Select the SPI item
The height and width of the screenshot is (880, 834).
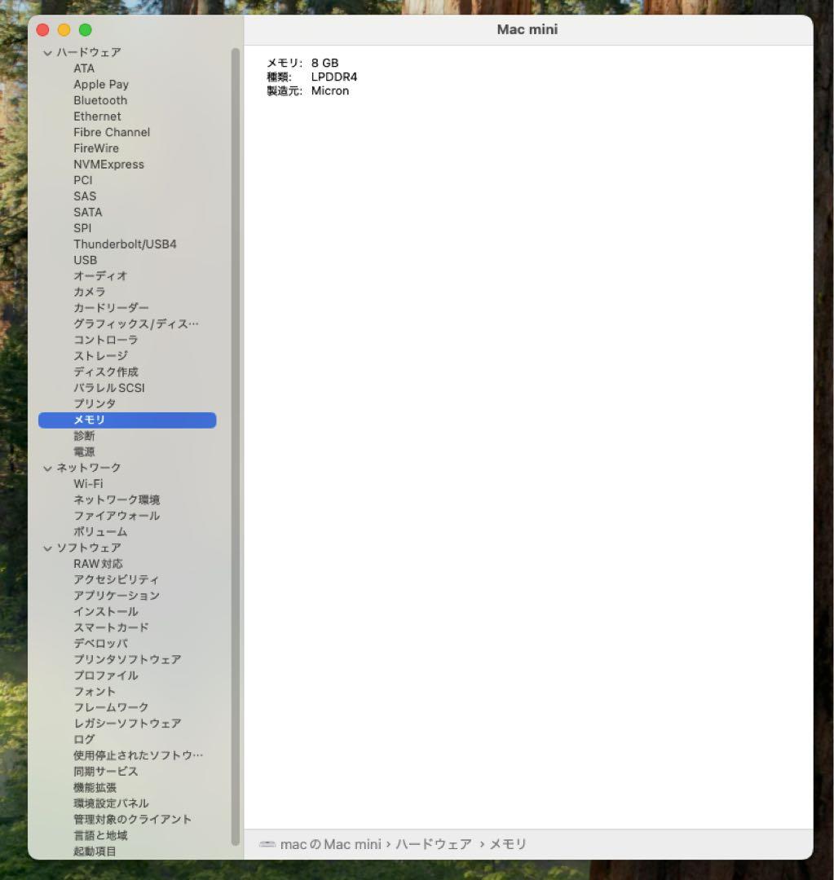point(82,228)
